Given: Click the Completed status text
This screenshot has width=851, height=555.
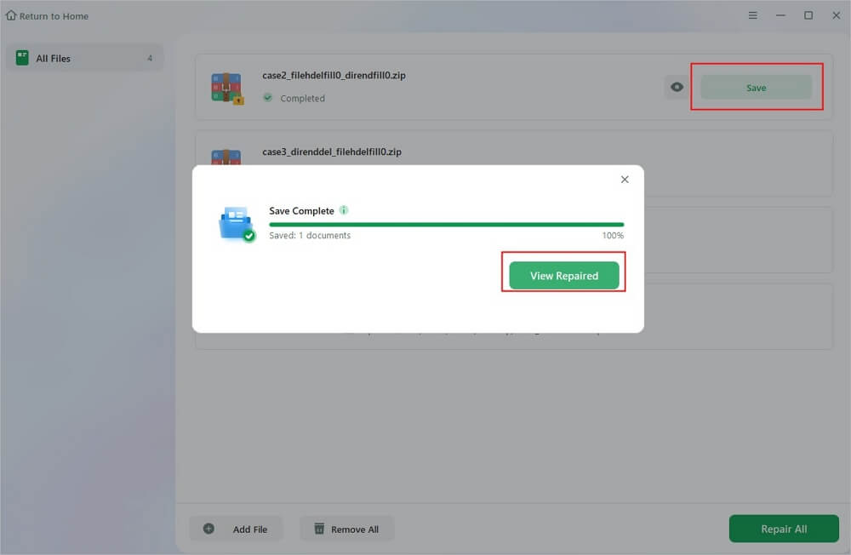Looking at the screenshot, I should [x=302, y=98].
